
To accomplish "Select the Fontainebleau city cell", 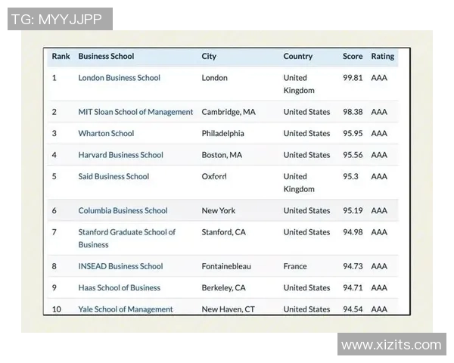I will pos(226,266).
